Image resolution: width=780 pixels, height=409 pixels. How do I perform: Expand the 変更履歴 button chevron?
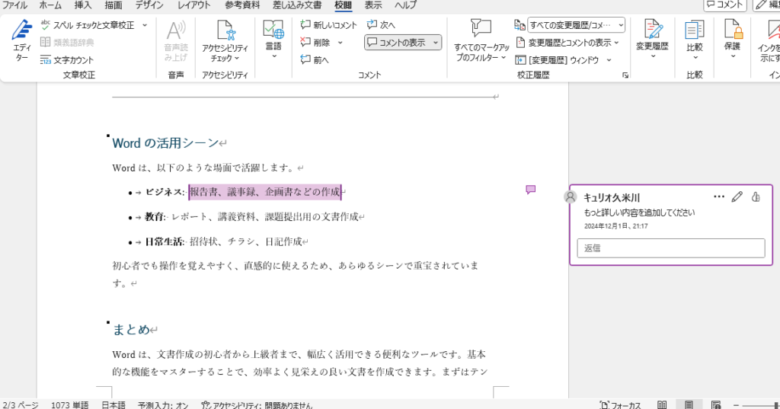[x=653, y=56]
